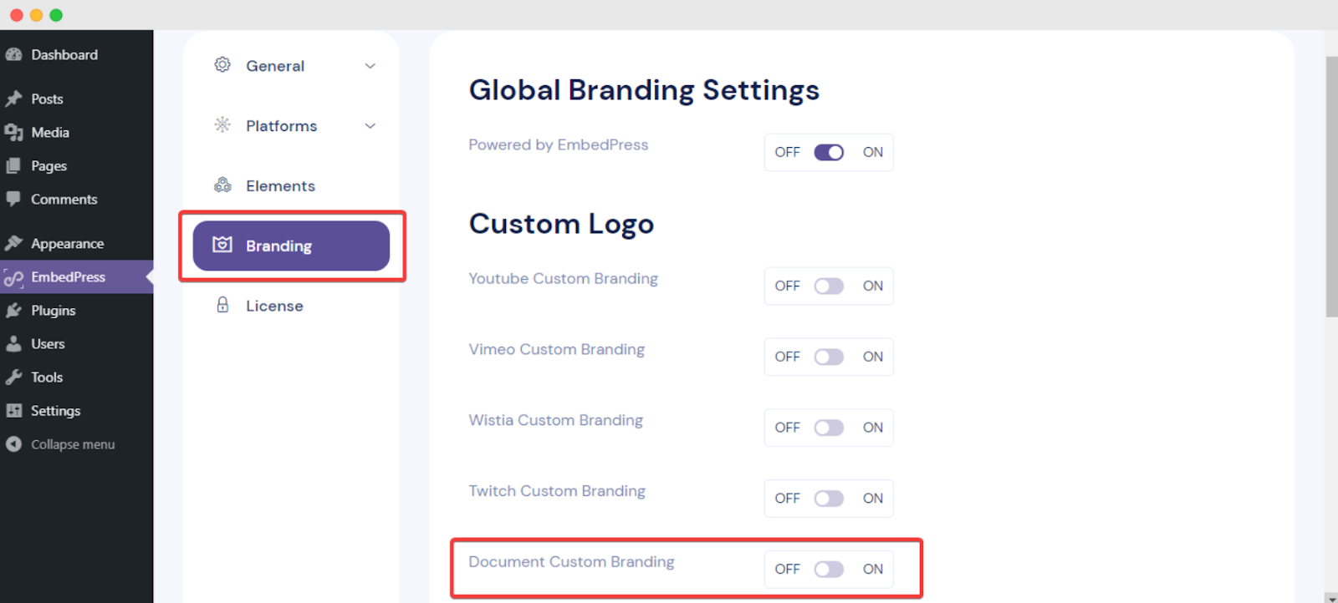
Task: Enable Vimeo Custom Branding toggle
Action: point(829,357)
